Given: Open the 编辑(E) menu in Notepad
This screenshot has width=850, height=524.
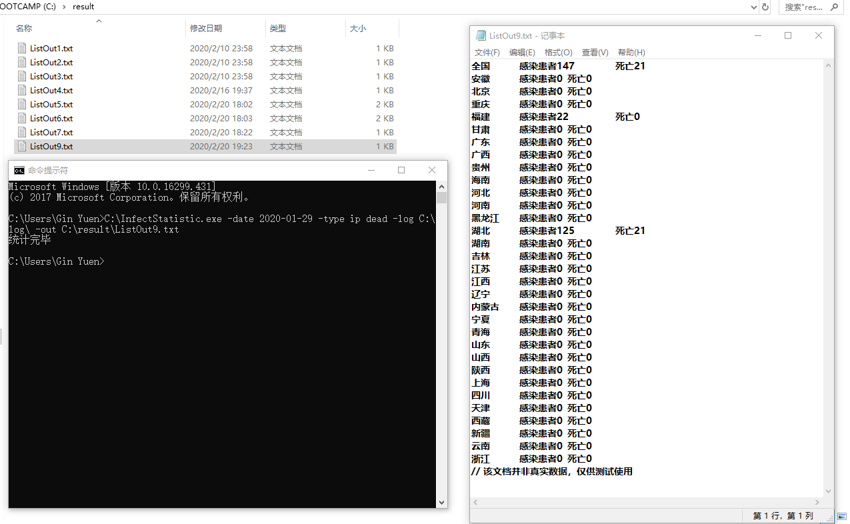Looking at the screenshot, I should [x=522, y=52].
